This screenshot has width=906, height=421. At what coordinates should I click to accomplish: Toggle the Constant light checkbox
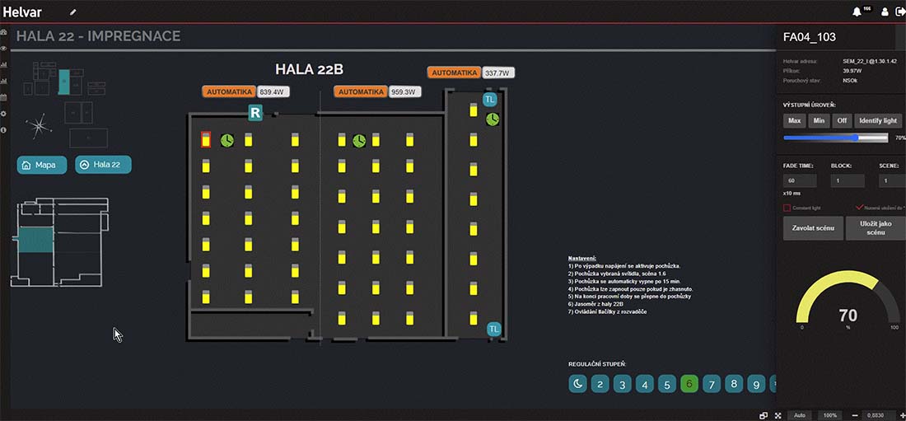click(787, 208)
